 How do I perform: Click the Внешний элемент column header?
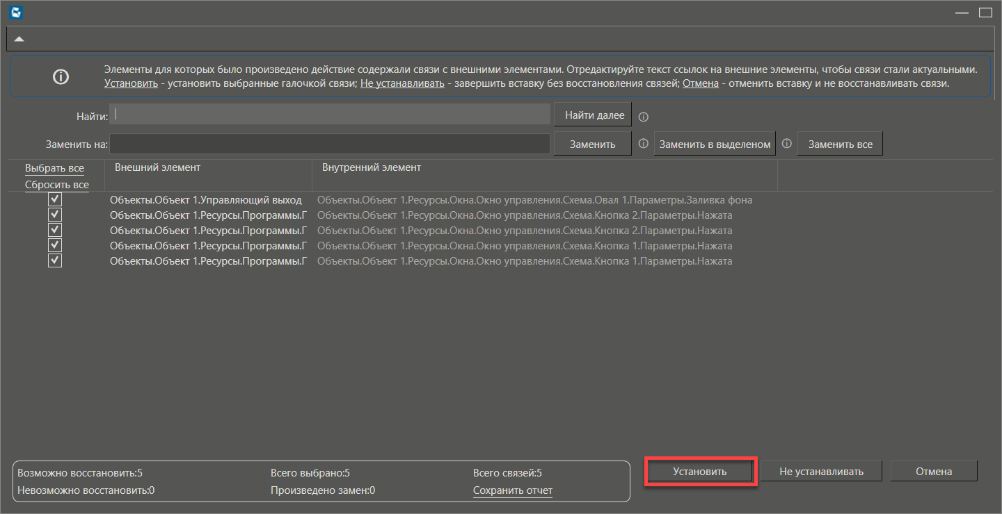pyautogui.click(x=157, y=168)
